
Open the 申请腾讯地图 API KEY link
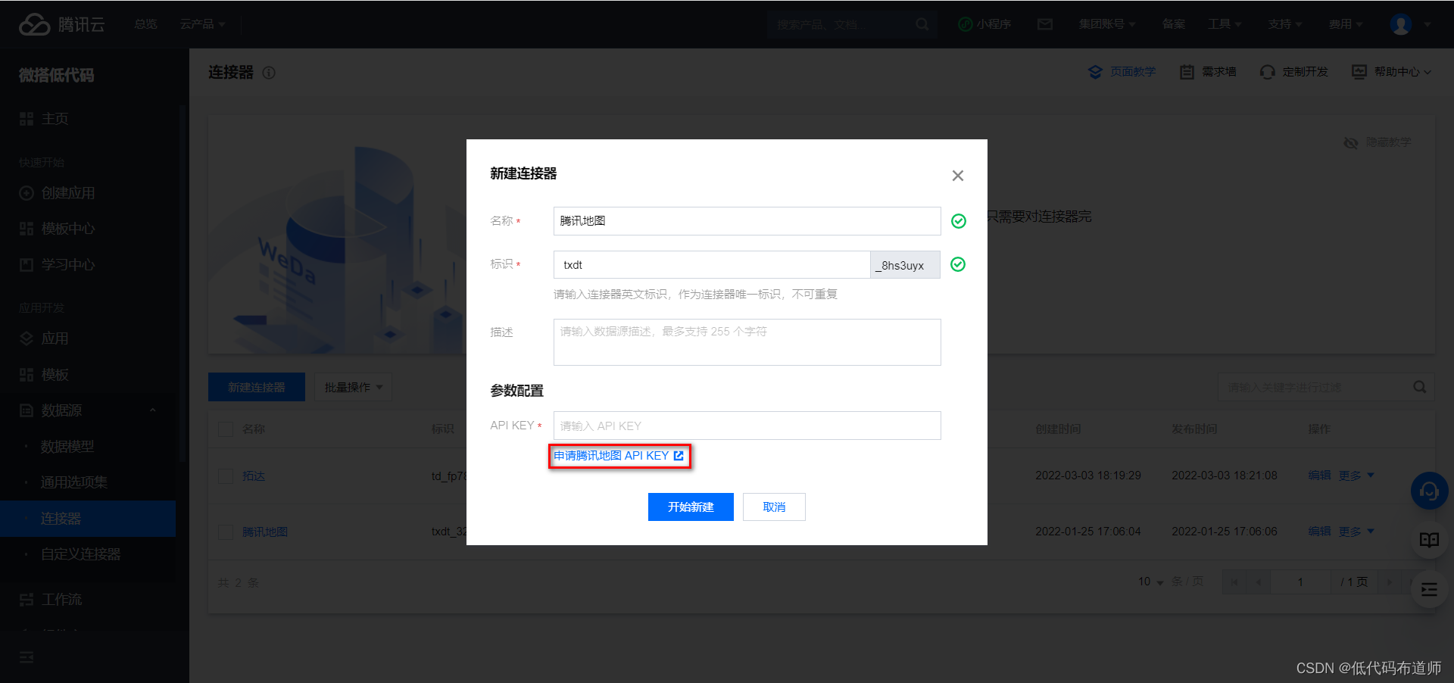619,456
